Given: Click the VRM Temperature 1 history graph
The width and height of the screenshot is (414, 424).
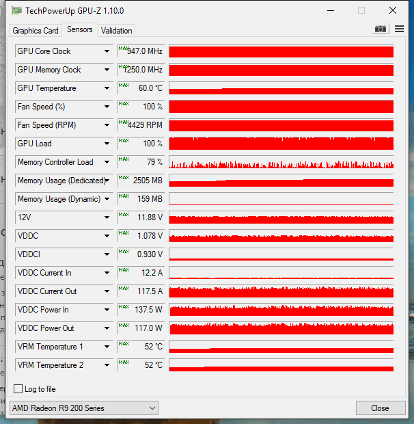Looking at the screenshot, I should [x=281, y=347].
